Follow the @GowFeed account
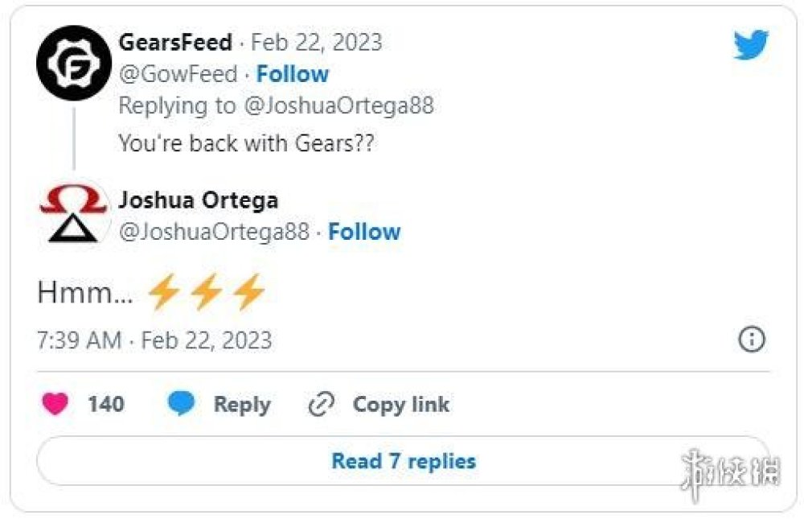804x519 pixels. [x=293, y=74]
